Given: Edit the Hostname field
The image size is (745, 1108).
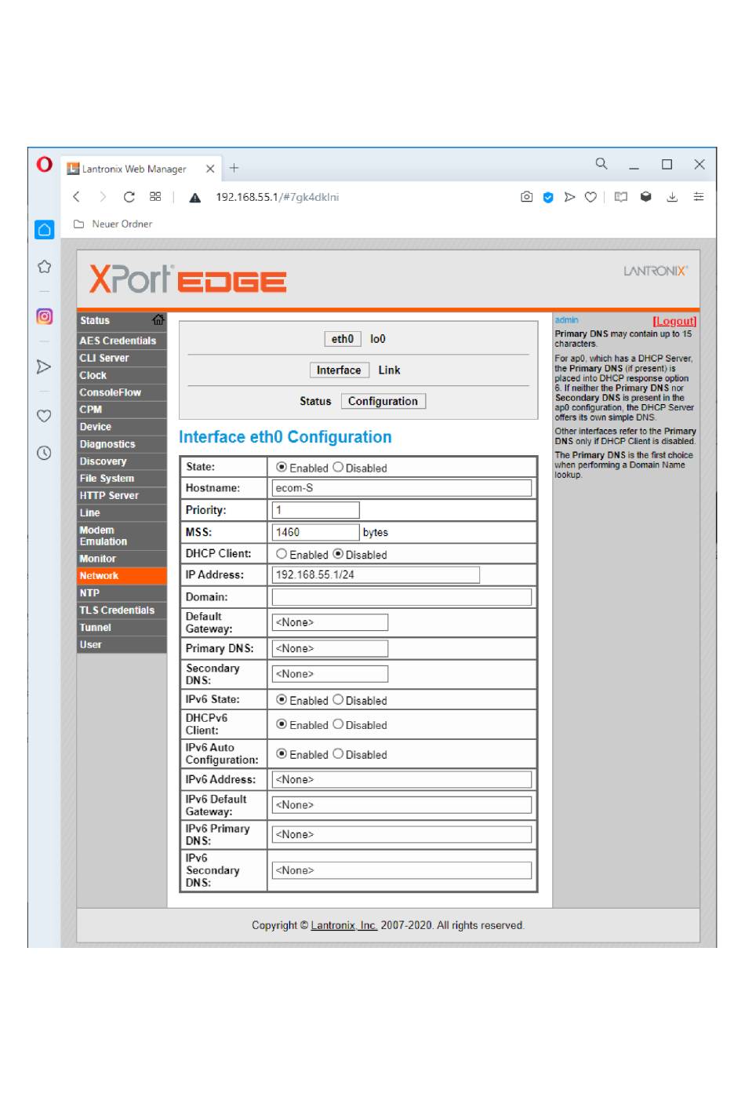Looking at the screenshot, I should click(402, 488).
